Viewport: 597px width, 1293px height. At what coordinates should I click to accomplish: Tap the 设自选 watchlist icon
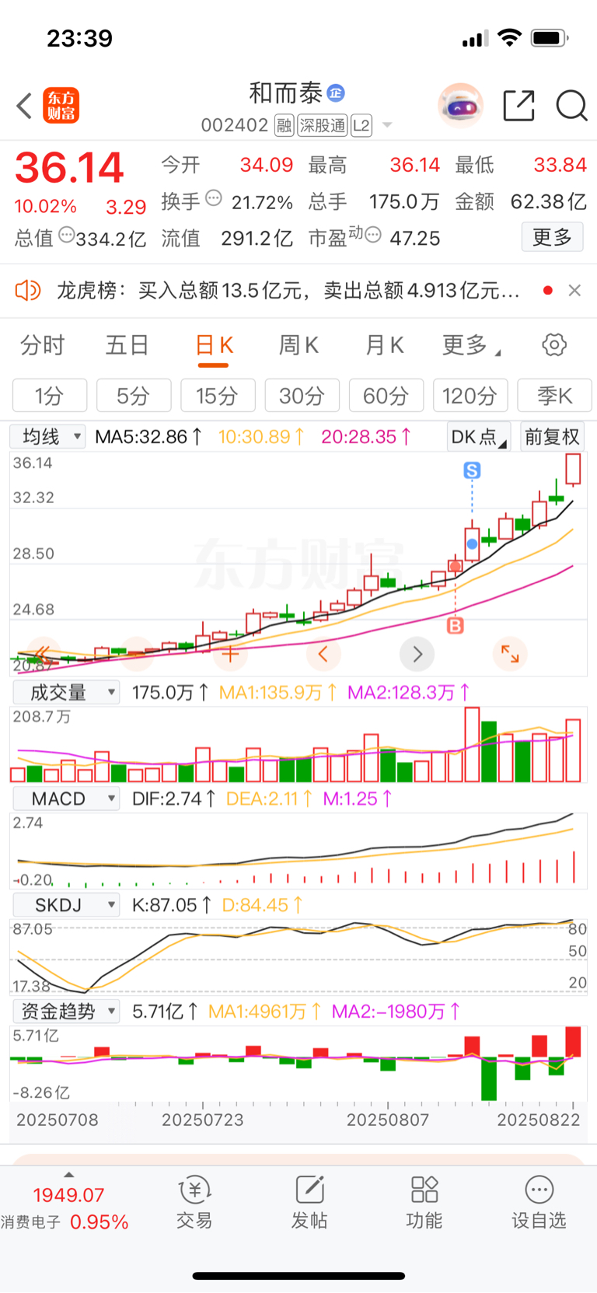(x=539, y=1203)
